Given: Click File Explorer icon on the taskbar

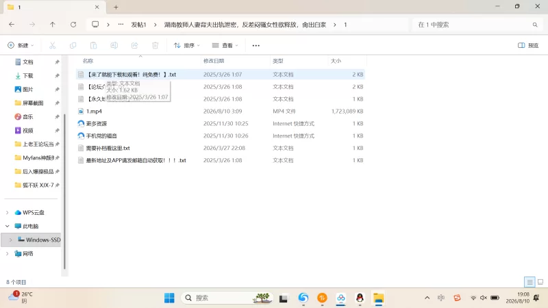Looking at the screenshot, I should coord(379,298).
